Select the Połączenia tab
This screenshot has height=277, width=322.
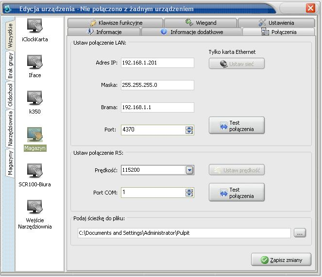[x=279, y=32]
